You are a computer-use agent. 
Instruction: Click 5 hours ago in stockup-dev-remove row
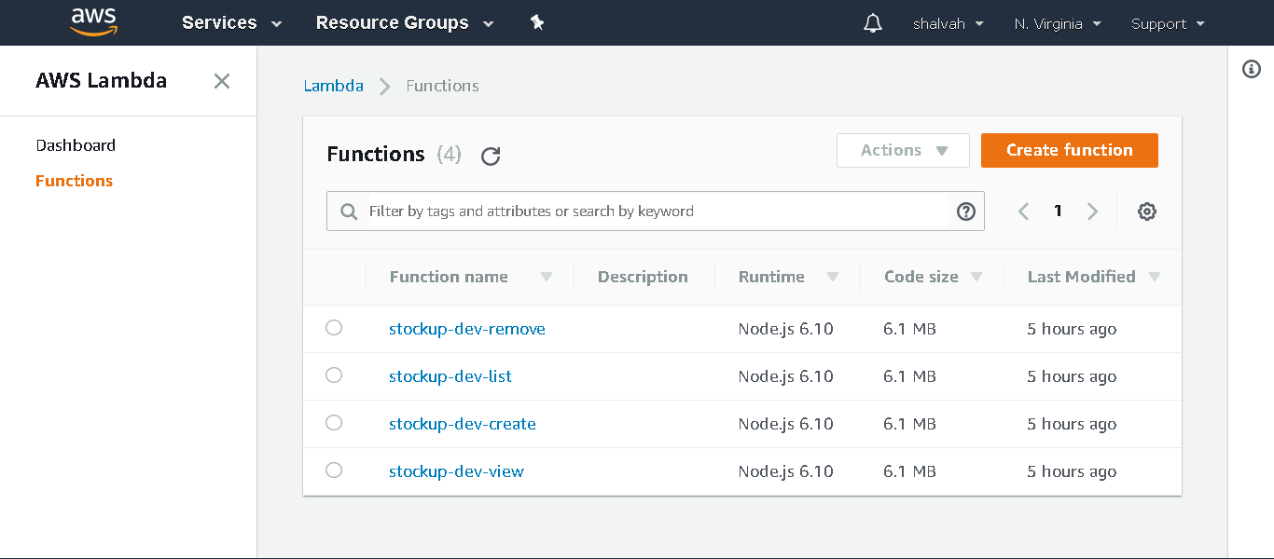[1072, 329]
